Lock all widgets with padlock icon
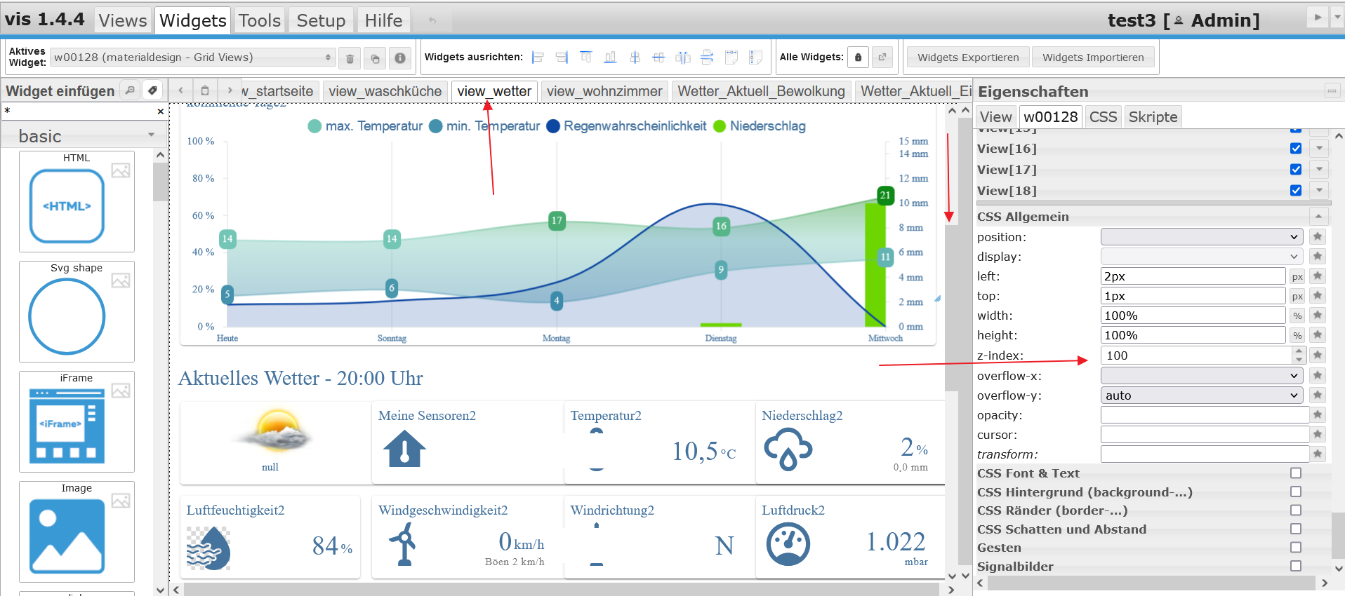1345x596 pixels. (x=858, y=57)
